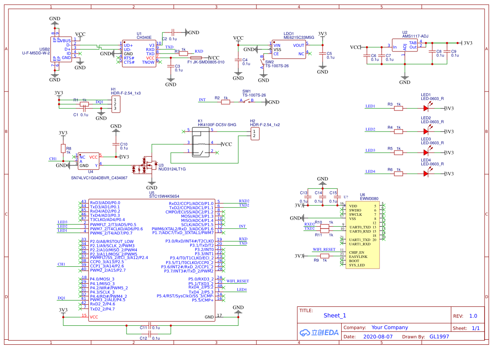Screen dimensions: 493x349
Task: Select the U5 STC15W4K56S4 microcontroller body
Action: pyautogui.click(x=152, y=260)
